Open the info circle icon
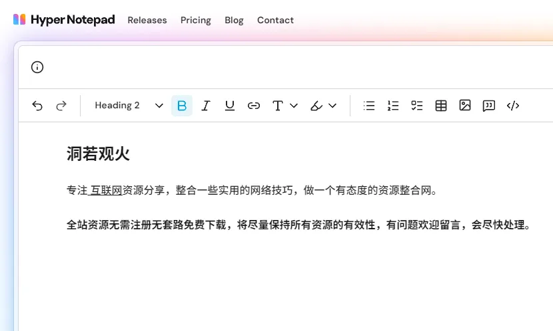 (37, 67)
